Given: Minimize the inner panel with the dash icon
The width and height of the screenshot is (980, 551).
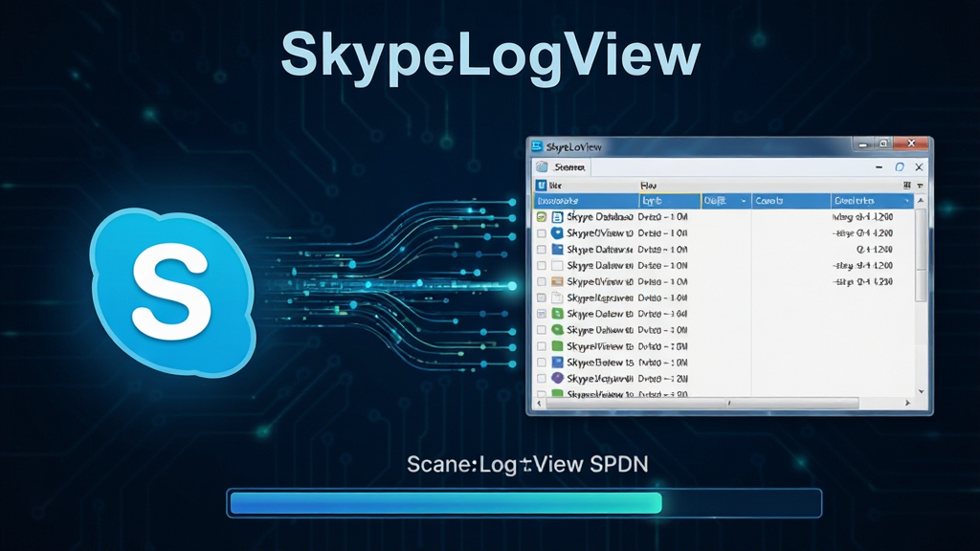Looking at the screenshot, I should [879, 166].
